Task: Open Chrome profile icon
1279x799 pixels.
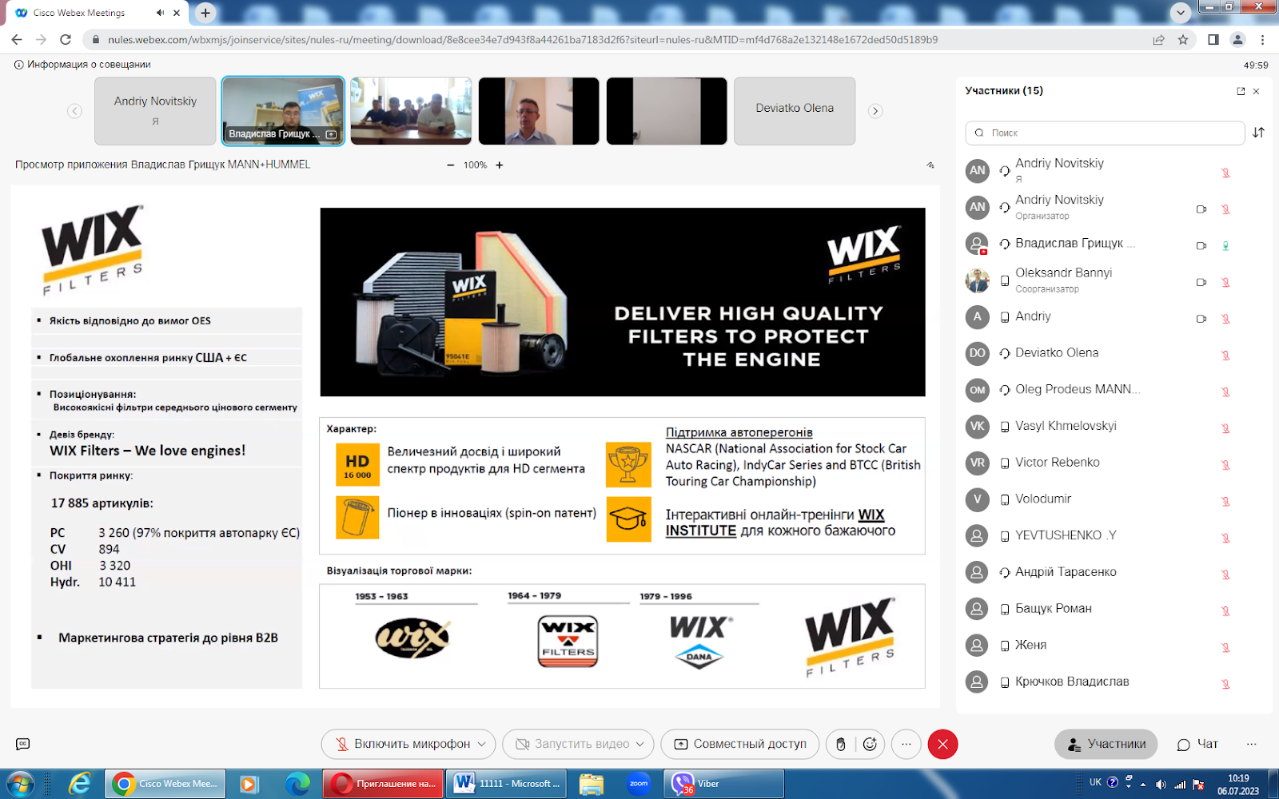Action: (x=1237, y=39)
